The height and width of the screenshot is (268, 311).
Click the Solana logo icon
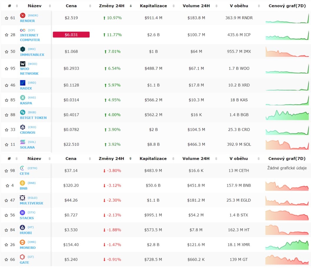[23, 142]
